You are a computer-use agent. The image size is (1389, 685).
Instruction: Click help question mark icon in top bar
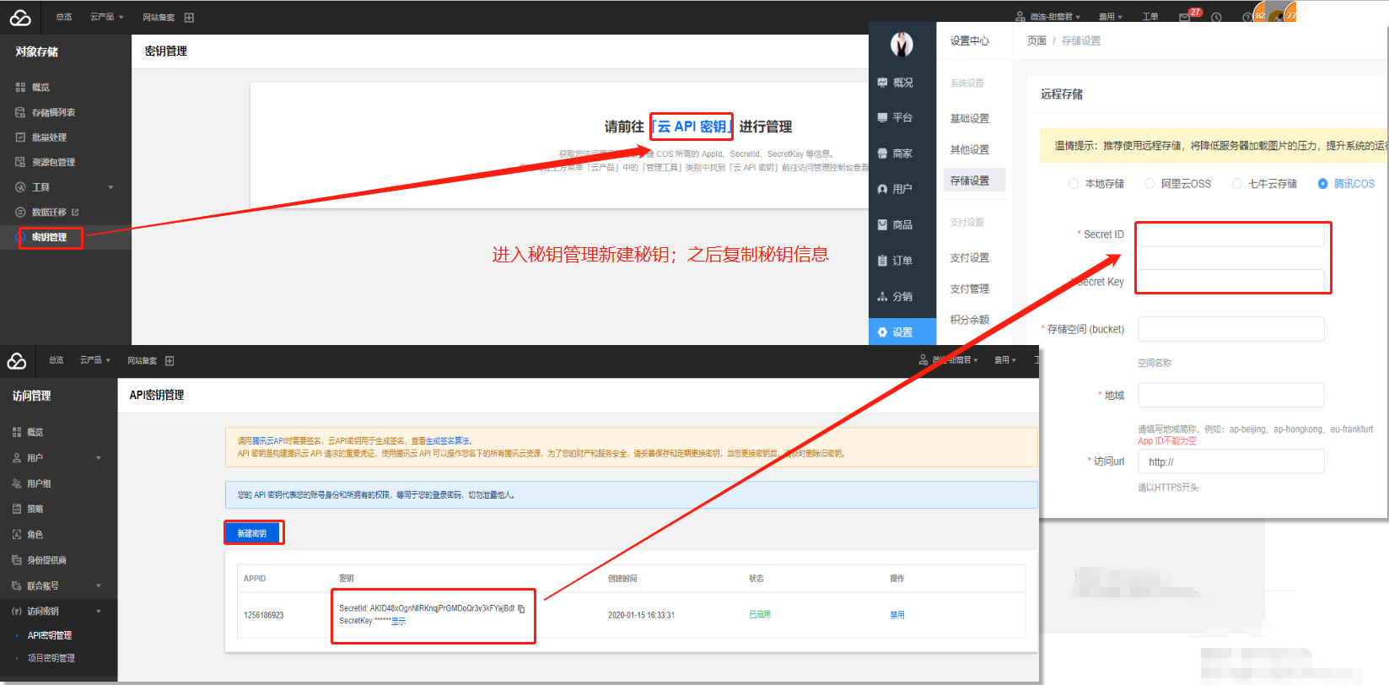(x=1246, y=17)
